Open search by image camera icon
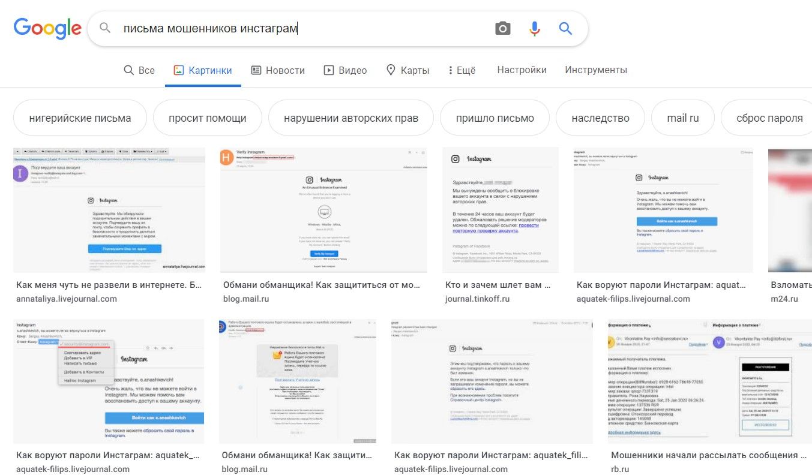812x475 pixels. click(502, 28)
